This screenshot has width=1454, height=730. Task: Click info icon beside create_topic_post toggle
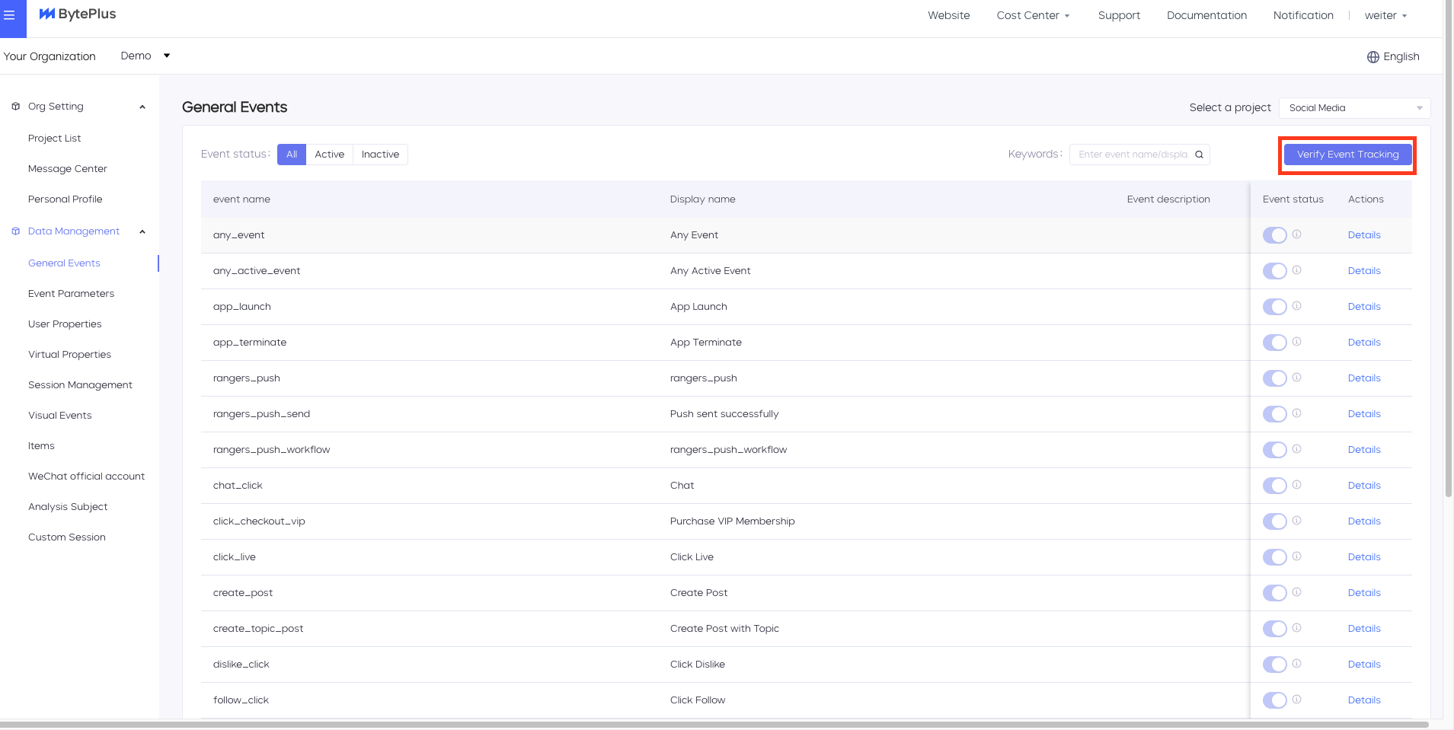coord(1296,628)
